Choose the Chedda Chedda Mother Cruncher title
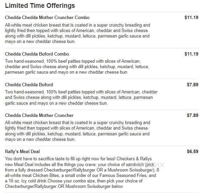Image resolution: width=207 pixels, height=193 pixels. pos(39,115)
